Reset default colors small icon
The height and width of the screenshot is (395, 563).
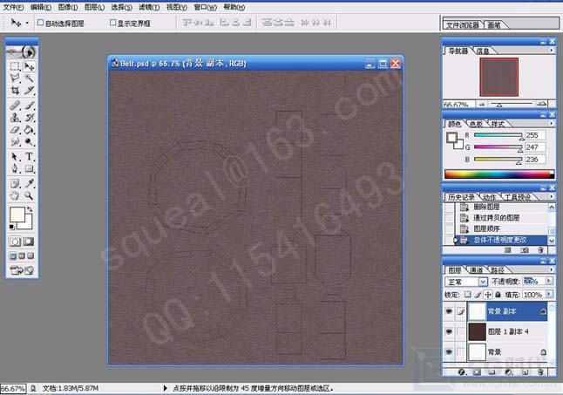pyautogui.click(x=12, y=227)
